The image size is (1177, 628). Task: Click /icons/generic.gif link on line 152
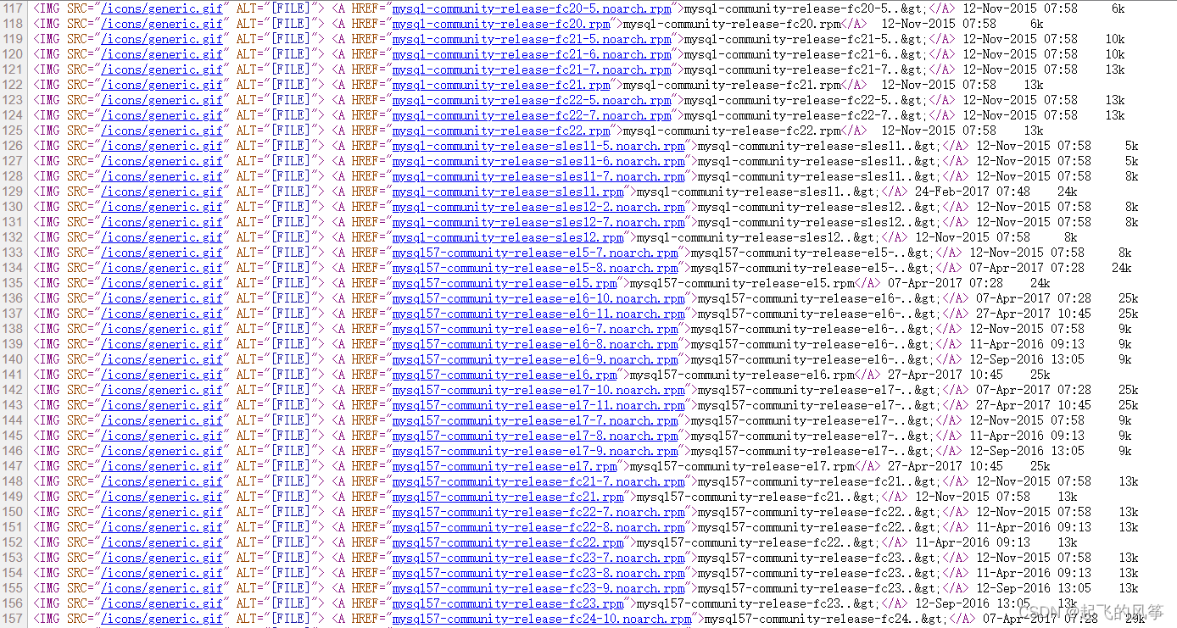(x=162, y=542)
